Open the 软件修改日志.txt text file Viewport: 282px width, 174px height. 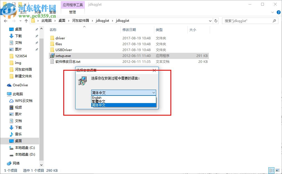click(x=67, y=61)
